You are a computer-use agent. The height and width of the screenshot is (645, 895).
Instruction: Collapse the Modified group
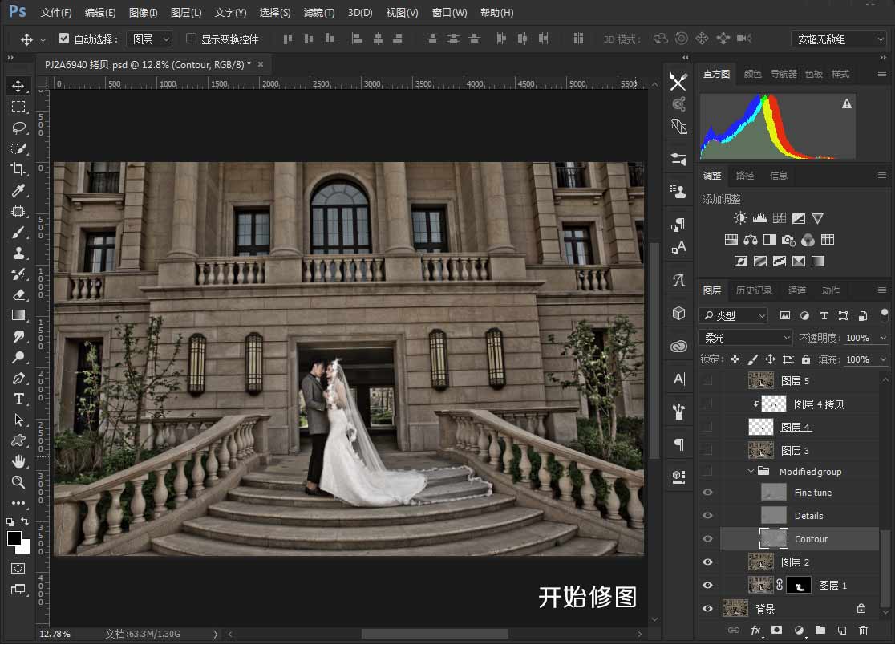[751, 471]
